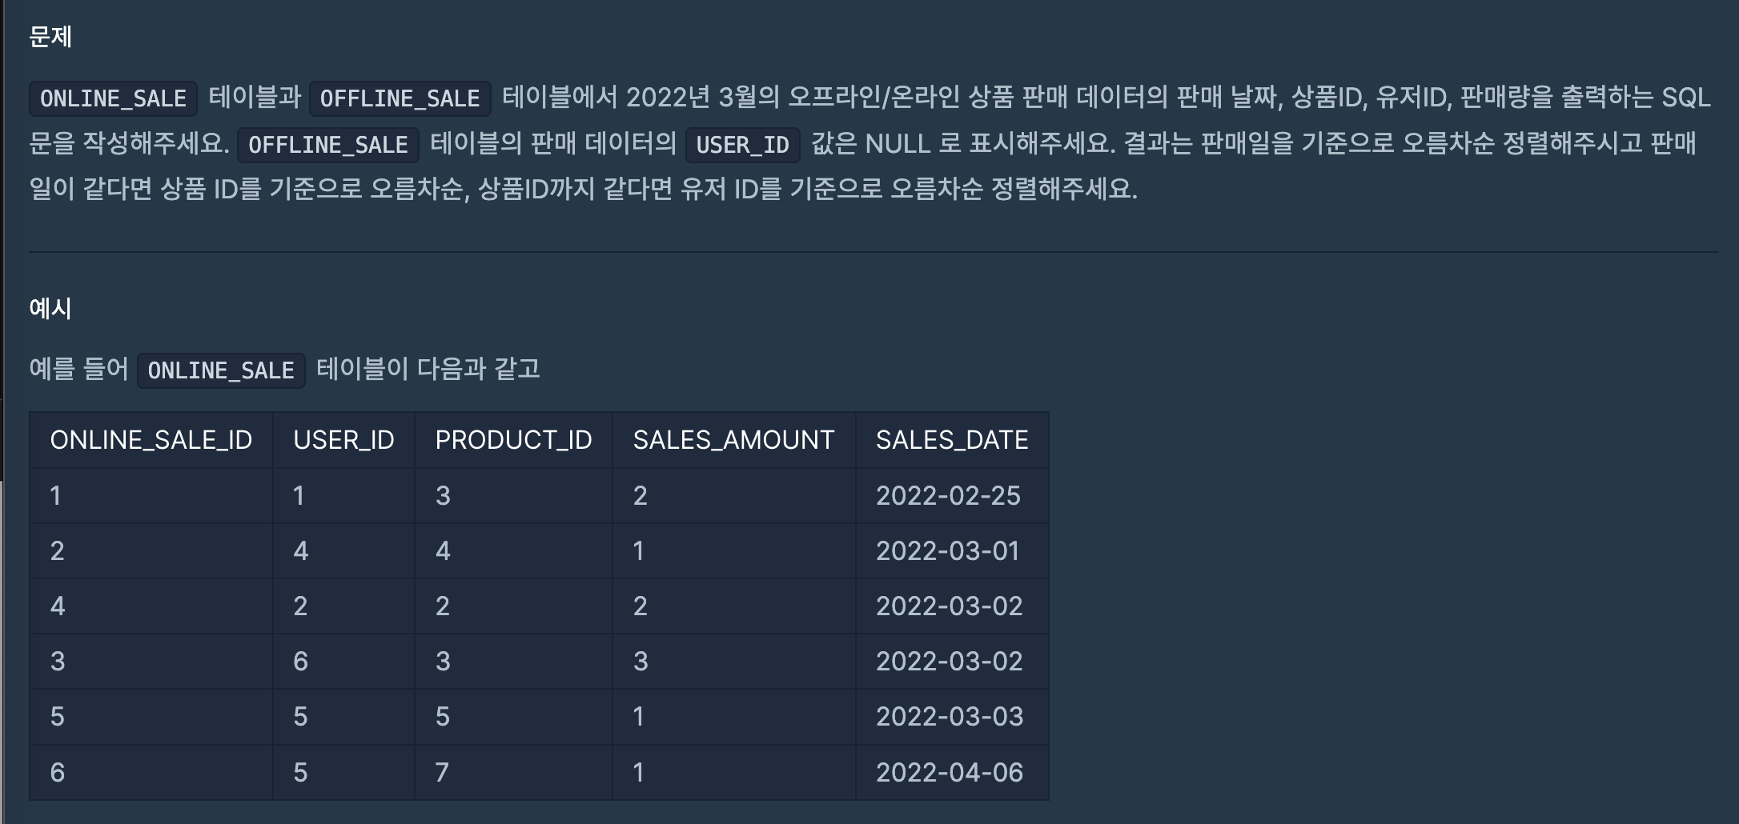Click OFFLINE_SALE code tag starting second description line

click(327, 145)
